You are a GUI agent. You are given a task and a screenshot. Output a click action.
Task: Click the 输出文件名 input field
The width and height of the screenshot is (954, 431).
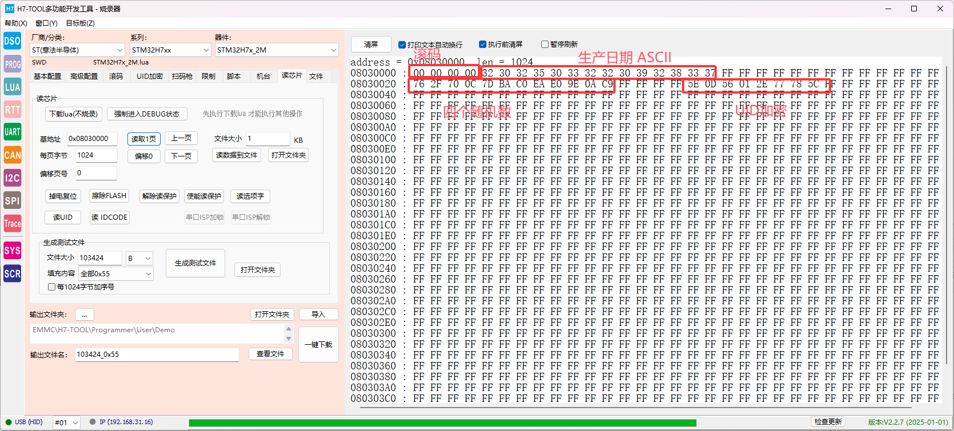click(157, 355)
